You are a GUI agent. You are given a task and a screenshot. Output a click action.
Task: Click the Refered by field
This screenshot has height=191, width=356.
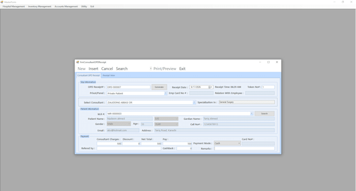[129, 149]
